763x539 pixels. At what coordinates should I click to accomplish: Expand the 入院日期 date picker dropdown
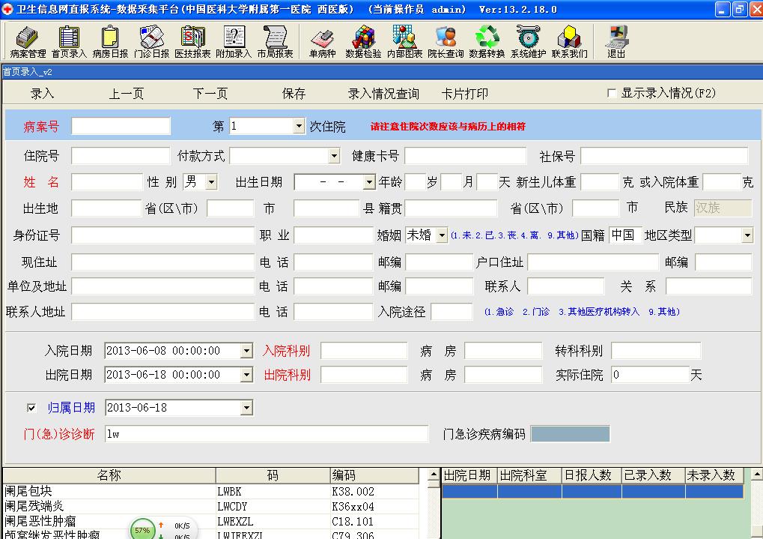coord(246,351)
